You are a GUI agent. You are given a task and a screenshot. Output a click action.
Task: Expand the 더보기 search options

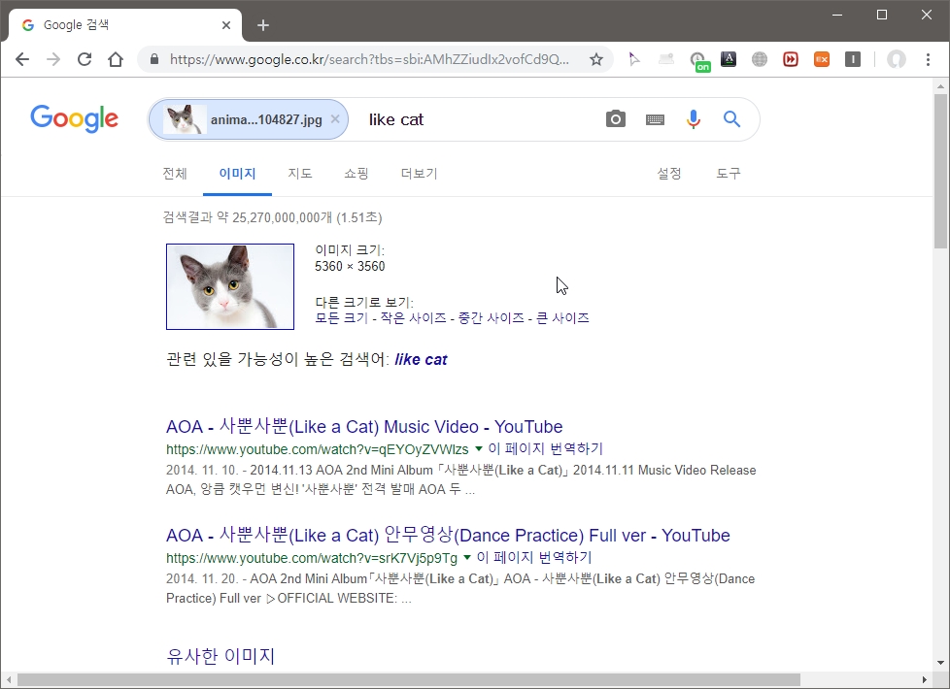[x=418, y=174]
